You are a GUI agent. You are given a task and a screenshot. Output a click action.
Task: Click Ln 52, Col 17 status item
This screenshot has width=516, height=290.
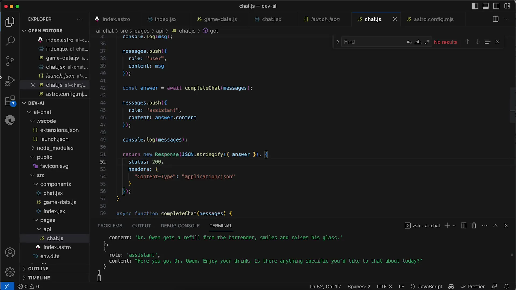coord(325,287)
